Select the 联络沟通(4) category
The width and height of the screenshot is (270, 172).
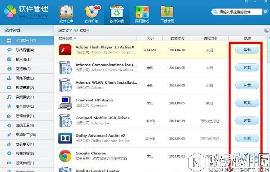click(x=27, y=50)
